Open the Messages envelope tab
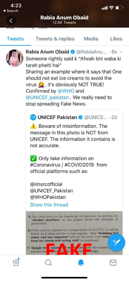The height and width of the screenshot is (281, 129). coord(113,263)
